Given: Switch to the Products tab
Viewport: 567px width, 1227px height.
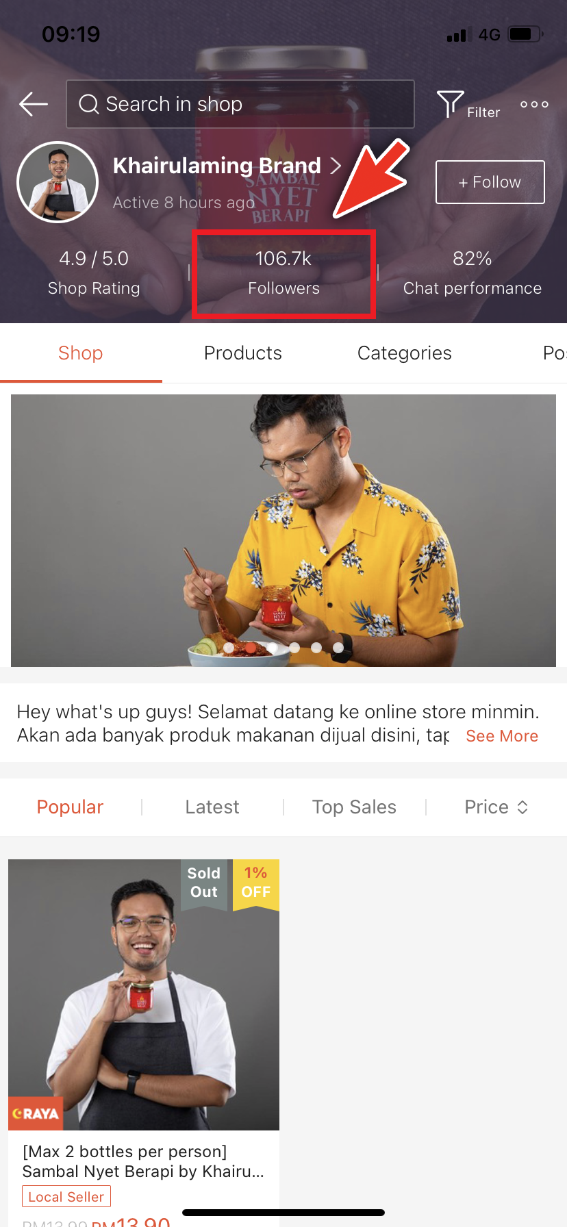Looking at the screenshot, I should [243, 353].
